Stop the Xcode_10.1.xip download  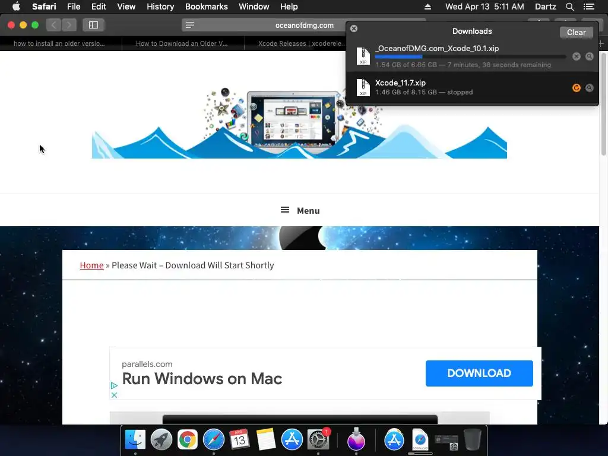click(577, 56)
